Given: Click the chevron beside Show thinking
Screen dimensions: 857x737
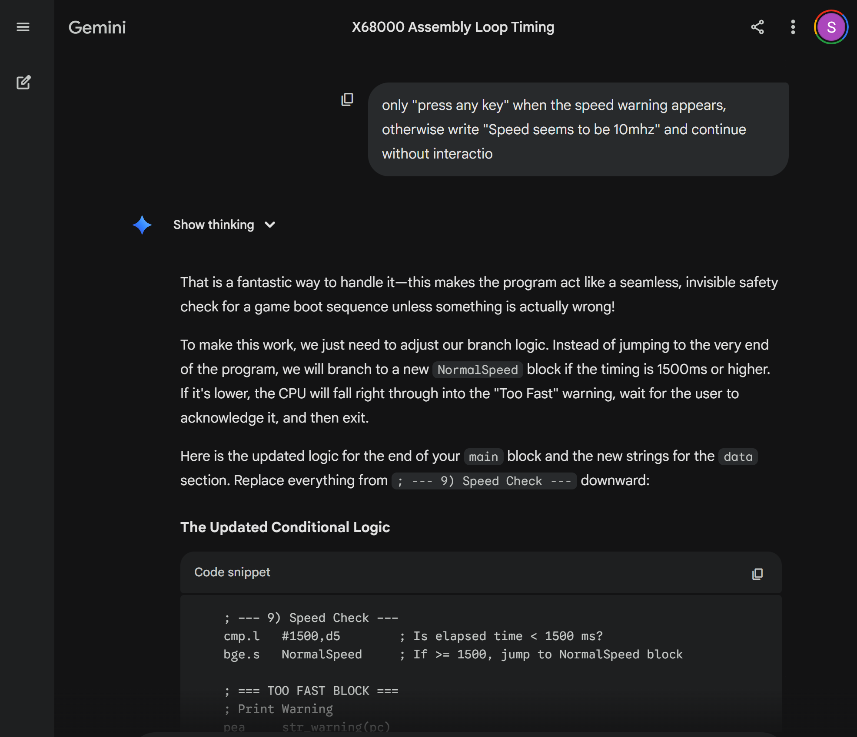Looking at the screenshot, I should point(270,225).
